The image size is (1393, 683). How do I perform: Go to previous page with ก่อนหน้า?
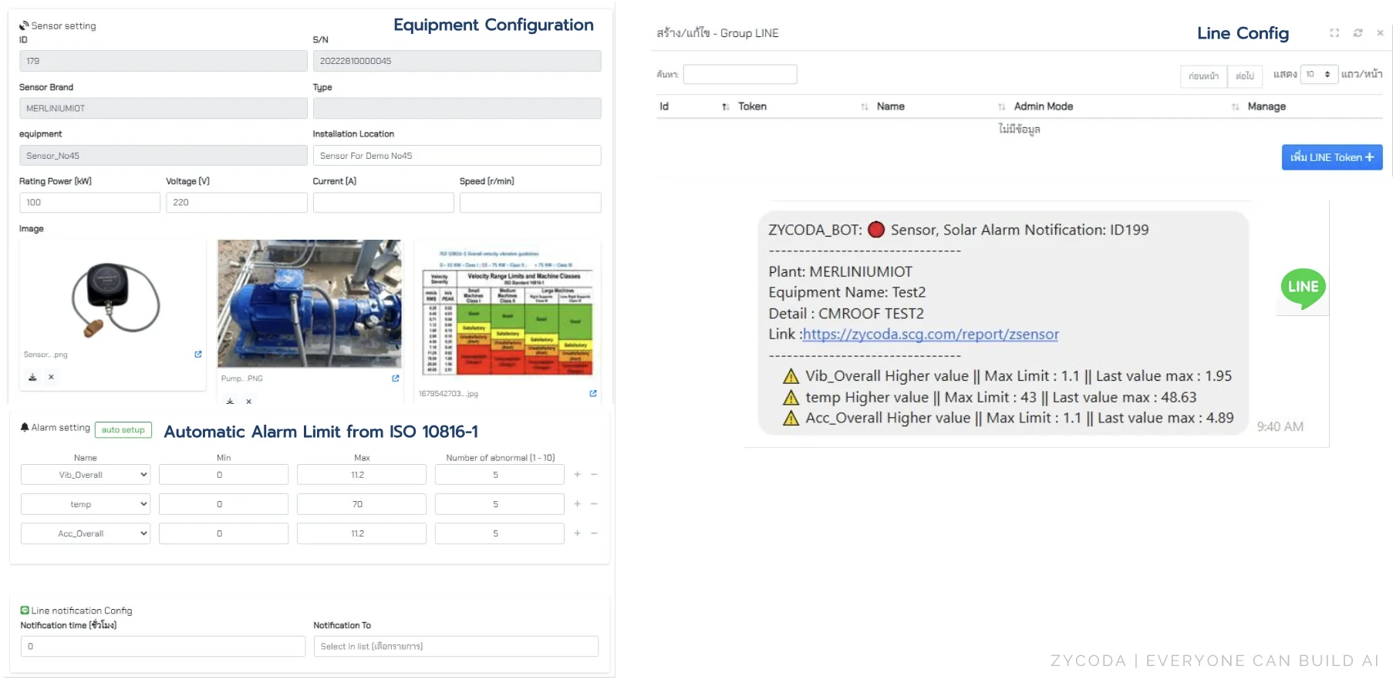click(1203, 76)
